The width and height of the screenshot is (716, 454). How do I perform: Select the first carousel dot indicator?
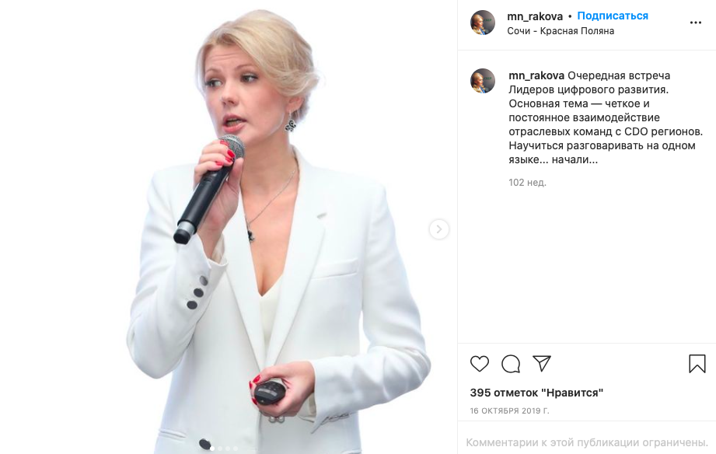(x=212, y=449)
